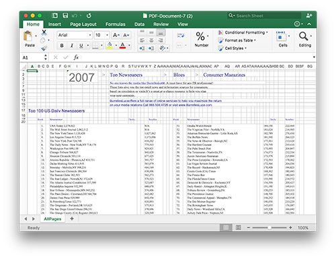Expand the Cell Styles menu
Screen dimensions: 336x259
233,48
